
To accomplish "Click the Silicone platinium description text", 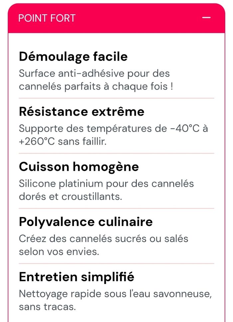I will 106,183.
